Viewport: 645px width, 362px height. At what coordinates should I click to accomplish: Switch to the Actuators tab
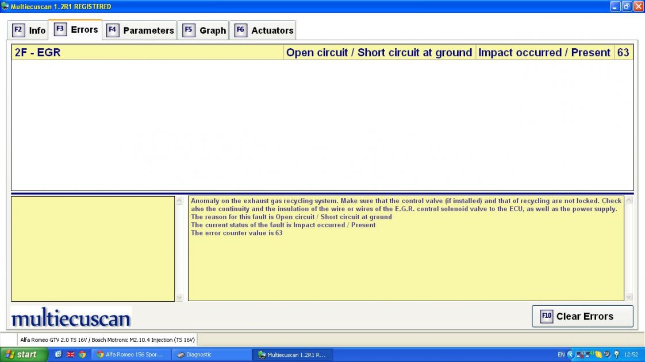click(264, 30)
